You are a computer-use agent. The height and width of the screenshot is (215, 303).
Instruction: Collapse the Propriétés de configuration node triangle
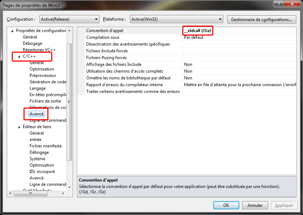pyautogui.click(x=12, y=31)
